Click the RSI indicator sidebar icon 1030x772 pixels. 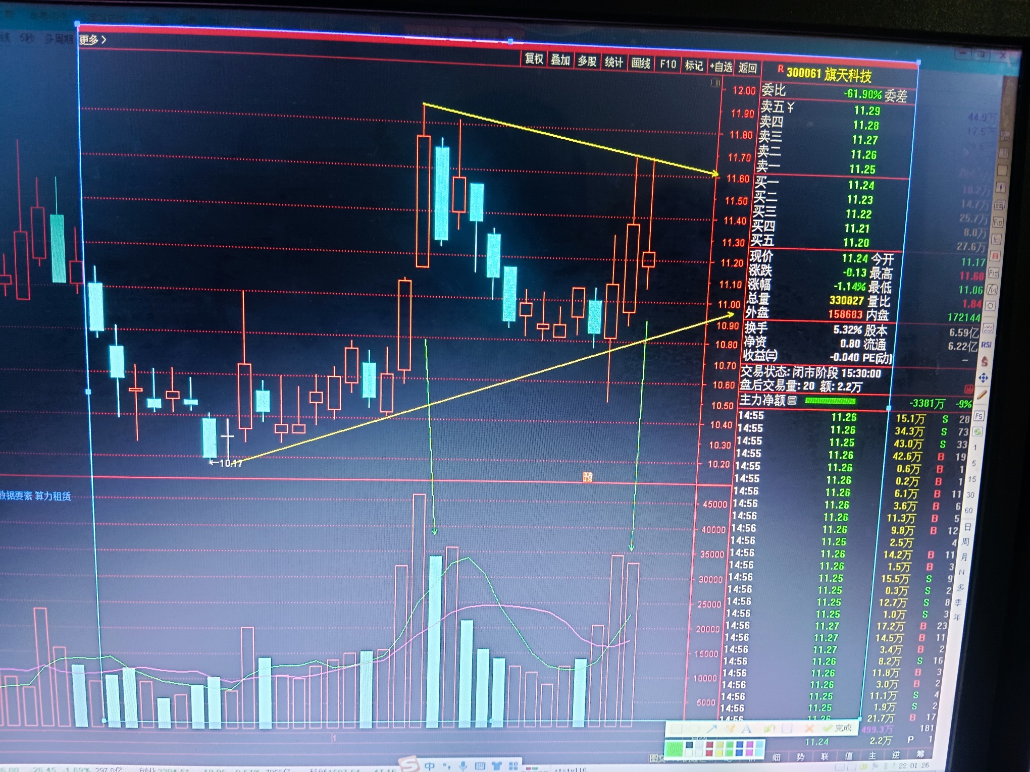click(986, 345)
